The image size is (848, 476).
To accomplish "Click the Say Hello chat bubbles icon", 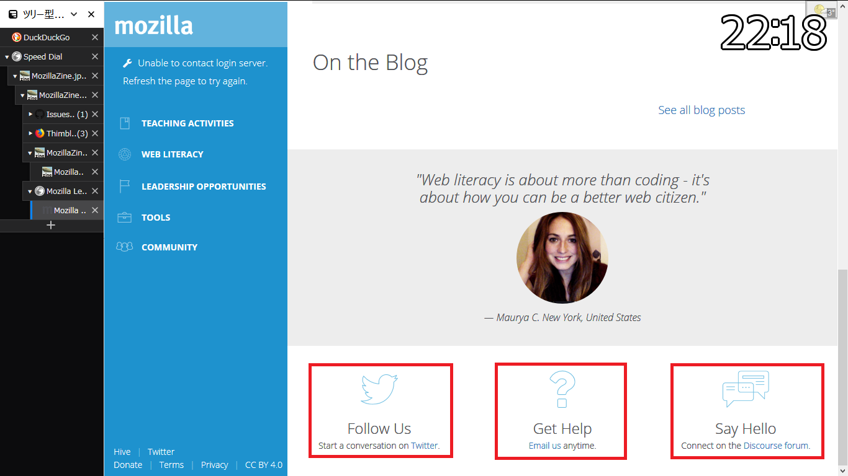I will [x=746, y=389].
